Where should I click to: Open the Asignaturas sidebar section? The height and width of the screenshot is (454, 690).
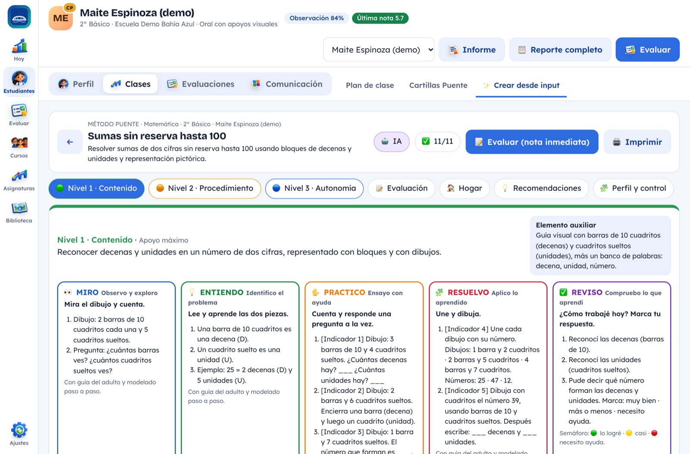19,180
